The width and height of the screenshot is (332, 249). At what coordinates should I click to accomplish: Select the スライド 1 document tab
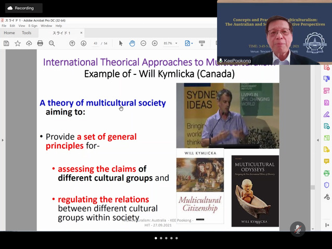pyautogui.click(x=61, y=33)
